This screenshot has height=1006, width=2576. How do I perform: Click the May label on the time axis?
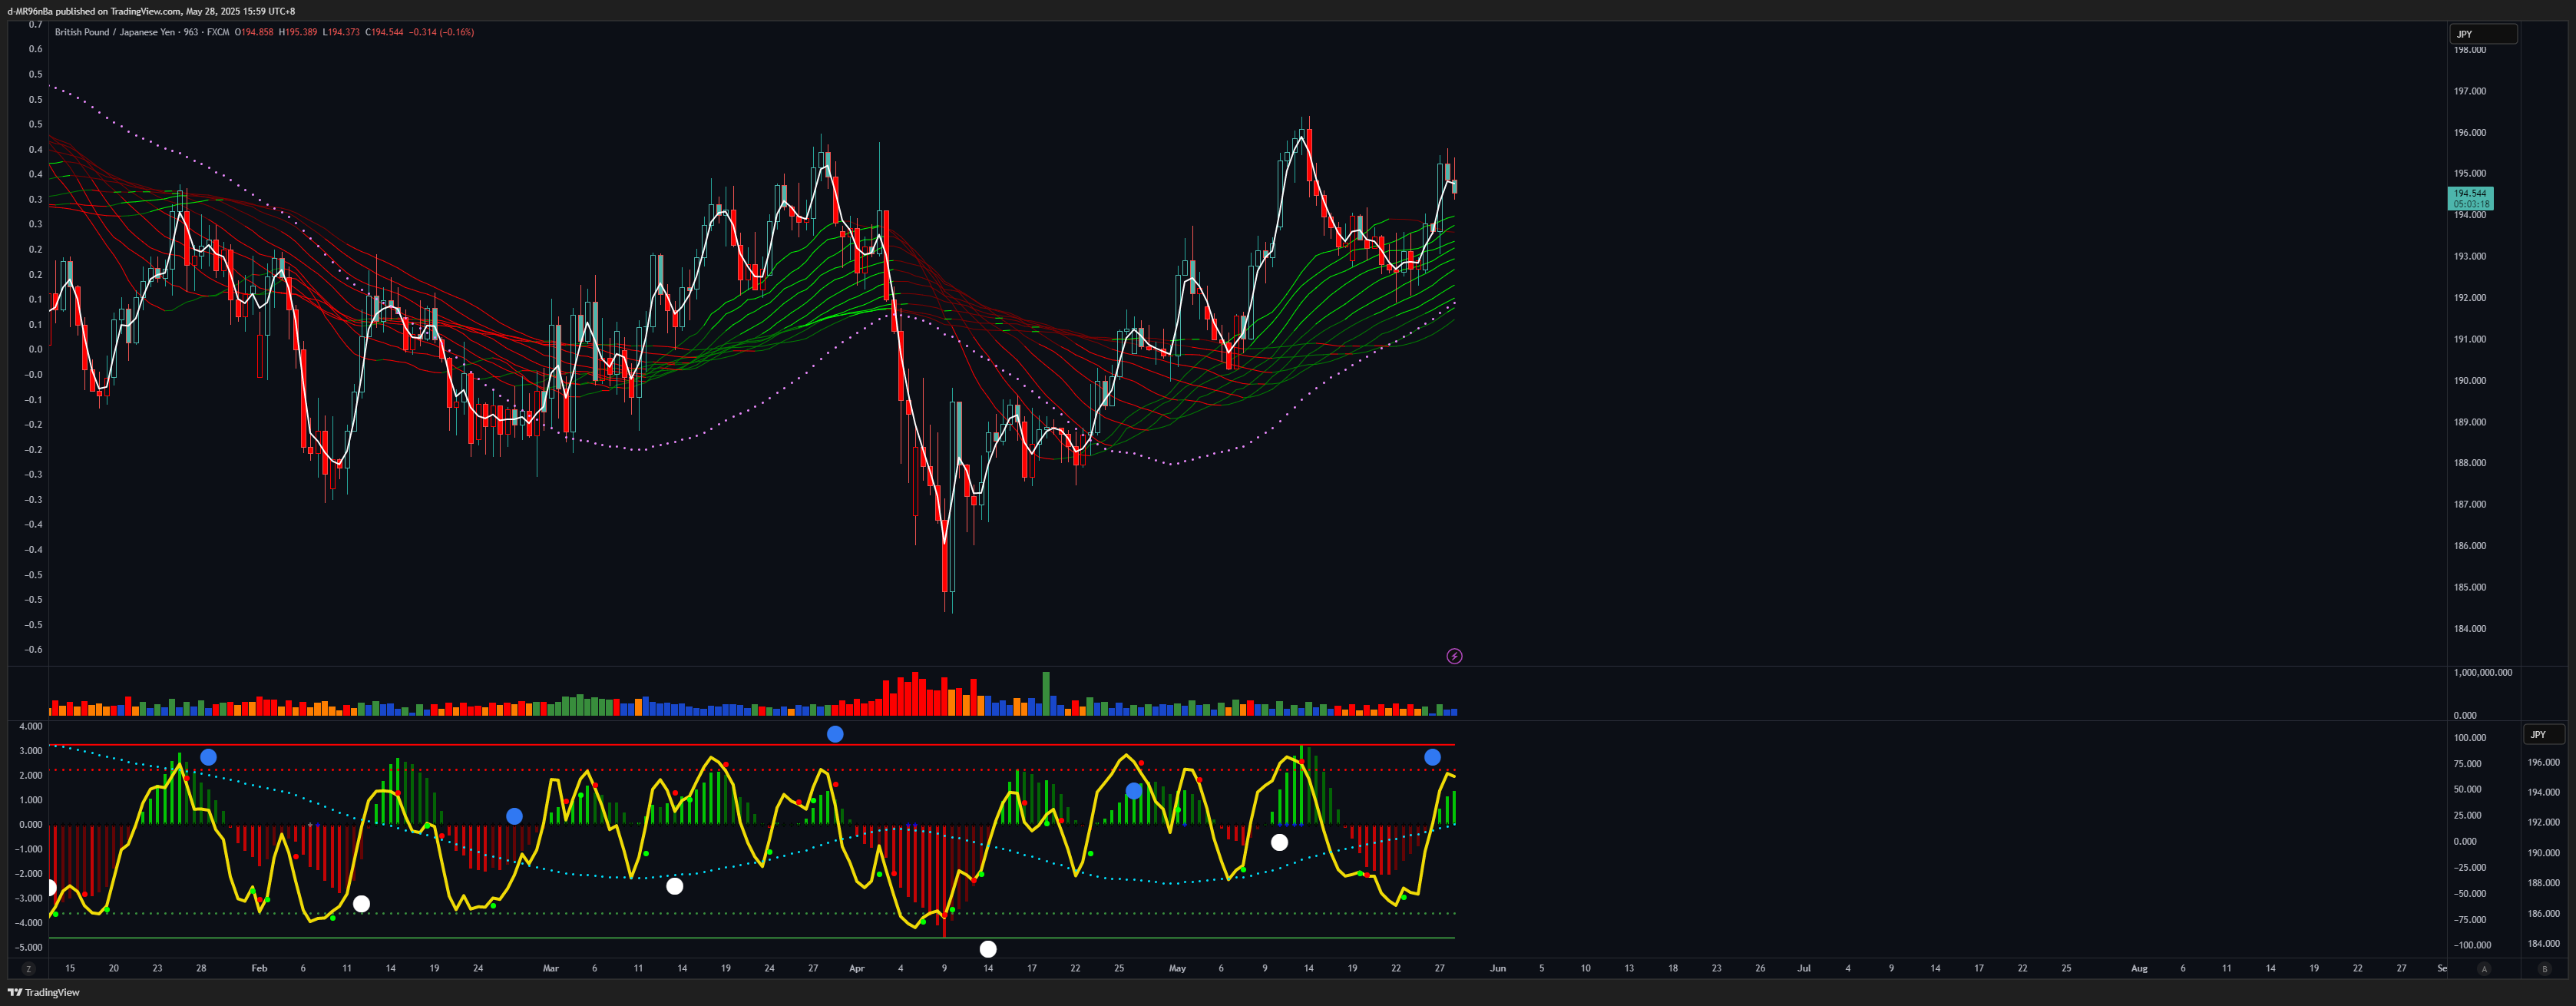[x=1177, y=968]
